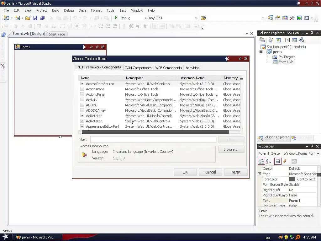Click Refresh icon in Solution Explorer
Viewport: 321px width, 241px height.
tap(278, 40)
